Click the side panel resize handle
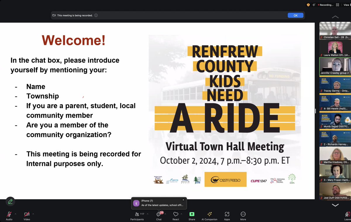Image resolution: width=351 pixels, height=222 pixels. click(315, 111)
